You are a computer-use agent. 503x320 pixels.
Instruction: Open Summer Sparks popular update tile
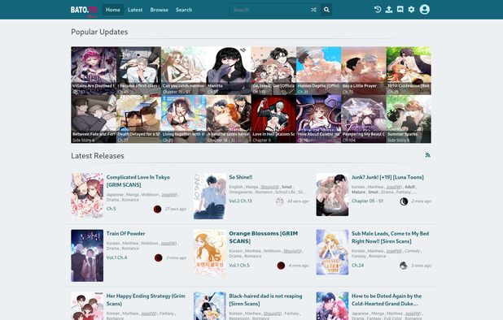pos(409,119)
